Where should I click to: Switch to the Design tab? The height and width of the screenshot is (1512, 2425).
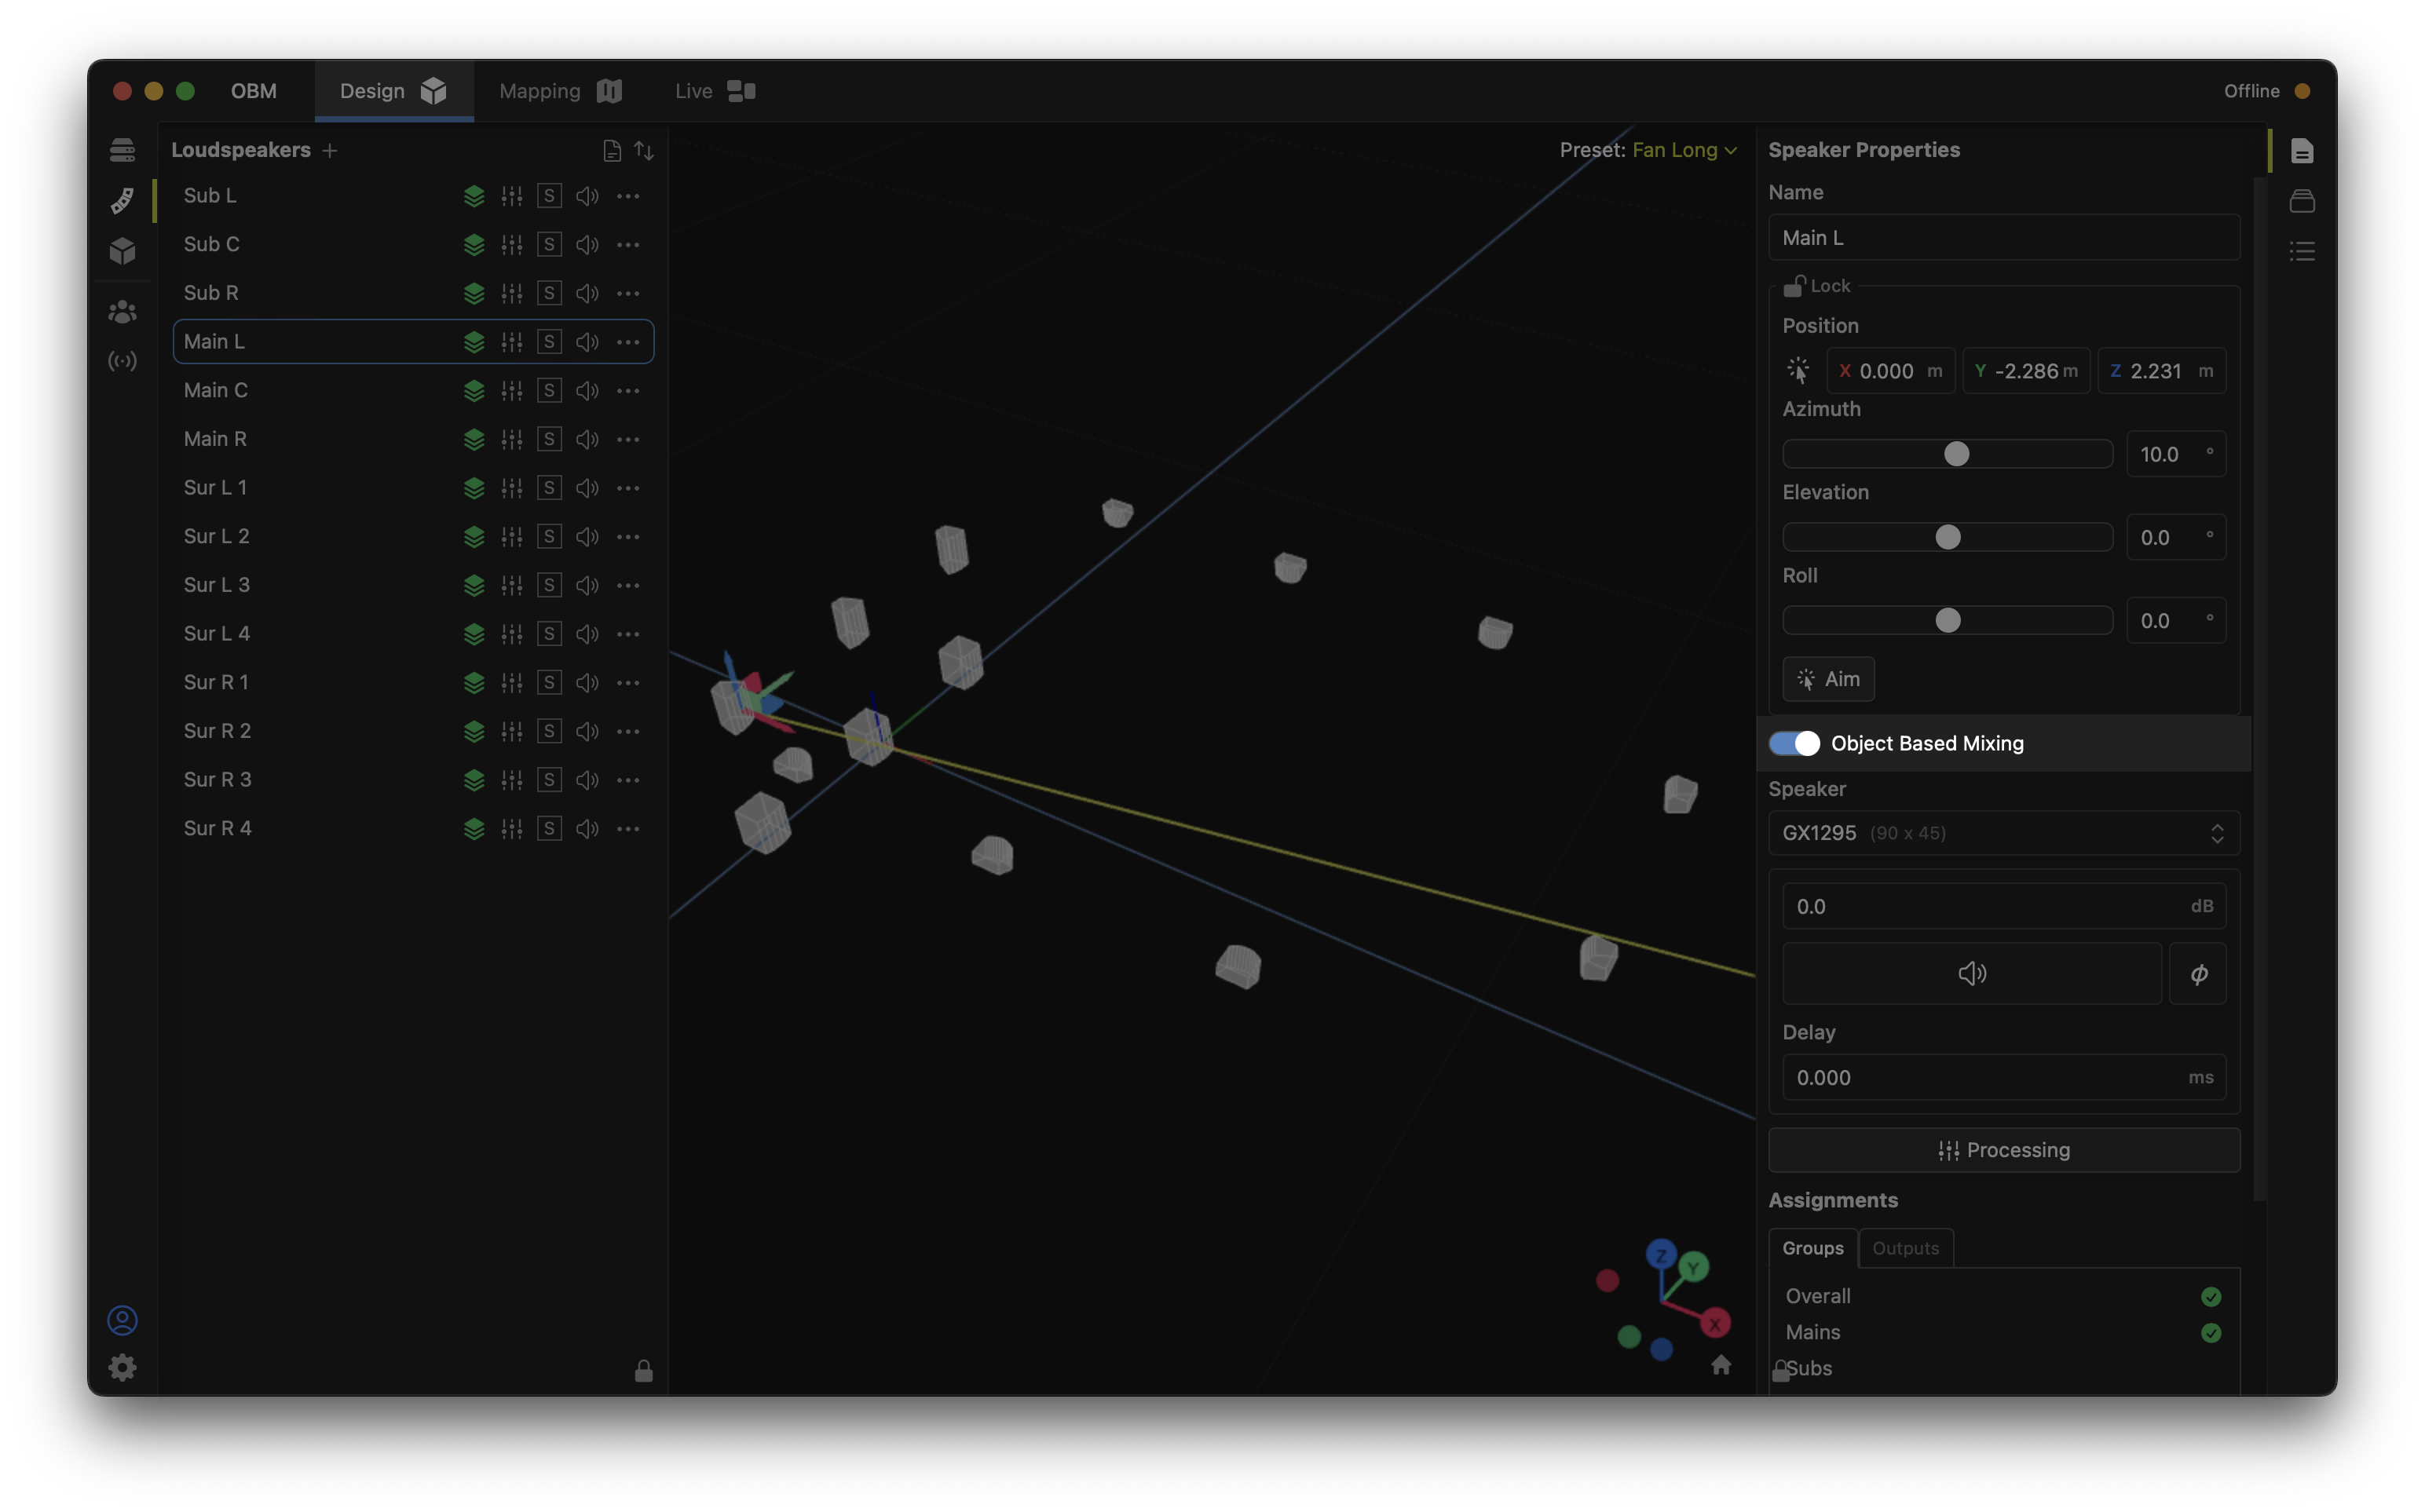click(x=393, y=91)
